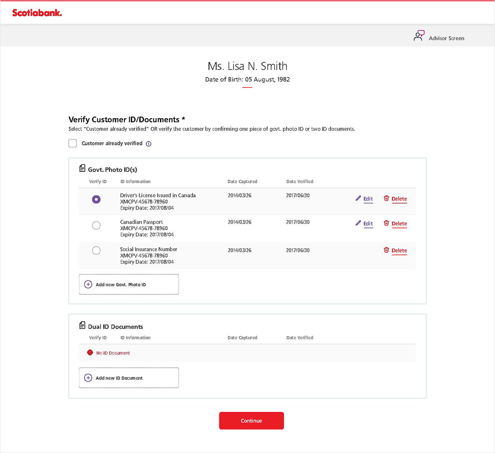
Task: Click Social Insurance Number text
Action: pos(148,249)
